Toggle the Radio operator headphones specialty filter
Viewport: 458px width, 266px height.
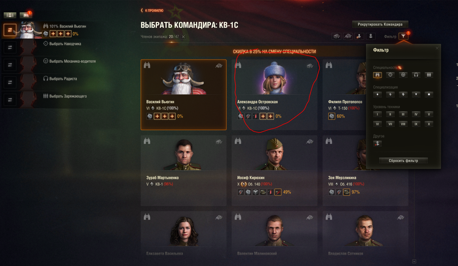(x=416, y=75)
